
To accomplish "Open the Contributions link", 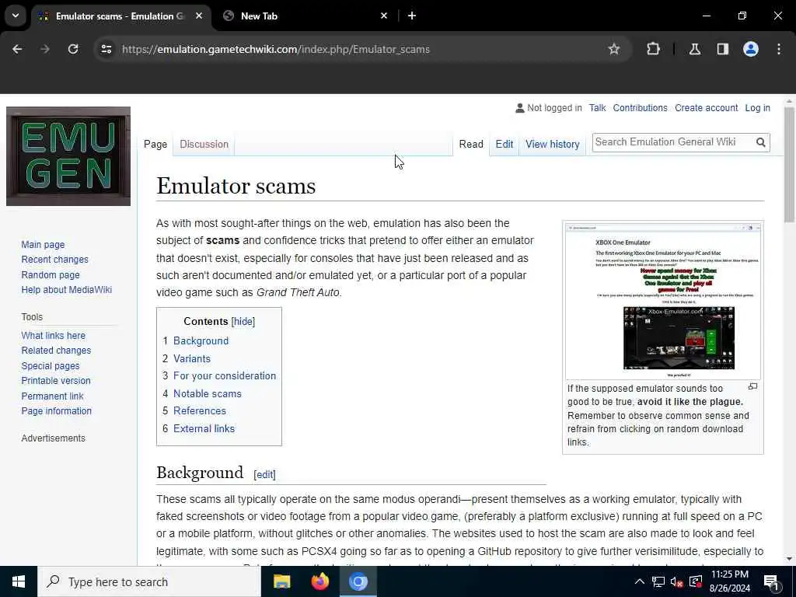I will 641,108.
